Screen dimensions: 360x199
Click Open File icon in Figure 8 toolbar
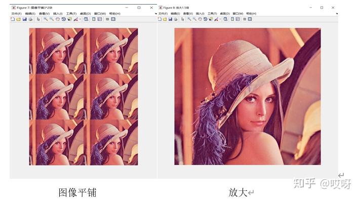[x=165, y=19]
